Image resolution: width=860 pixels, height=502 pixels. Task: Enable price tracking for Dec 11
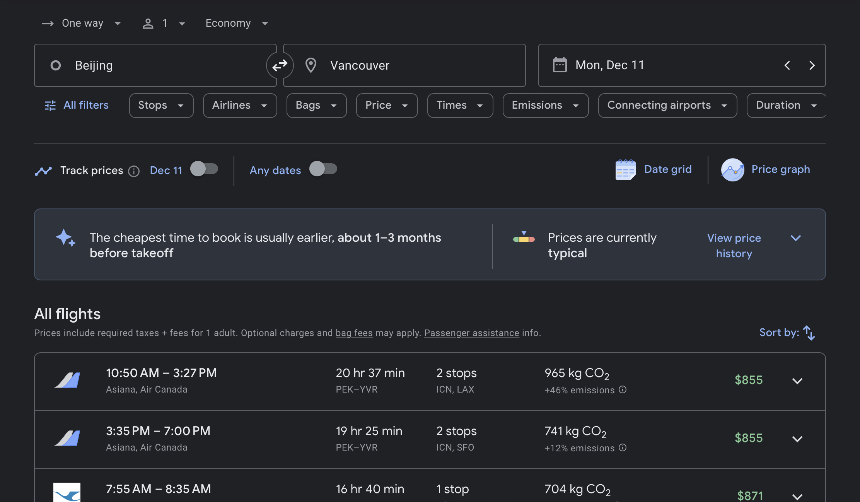(x=204, y=169)
